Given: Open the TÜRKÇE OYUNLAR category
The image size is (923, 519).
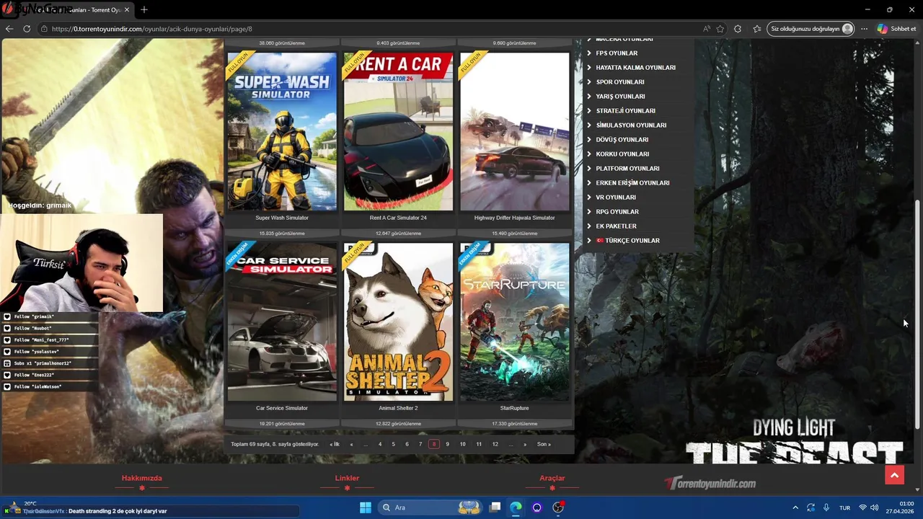Looking at the screenshot, I should [x=627, y=241].
